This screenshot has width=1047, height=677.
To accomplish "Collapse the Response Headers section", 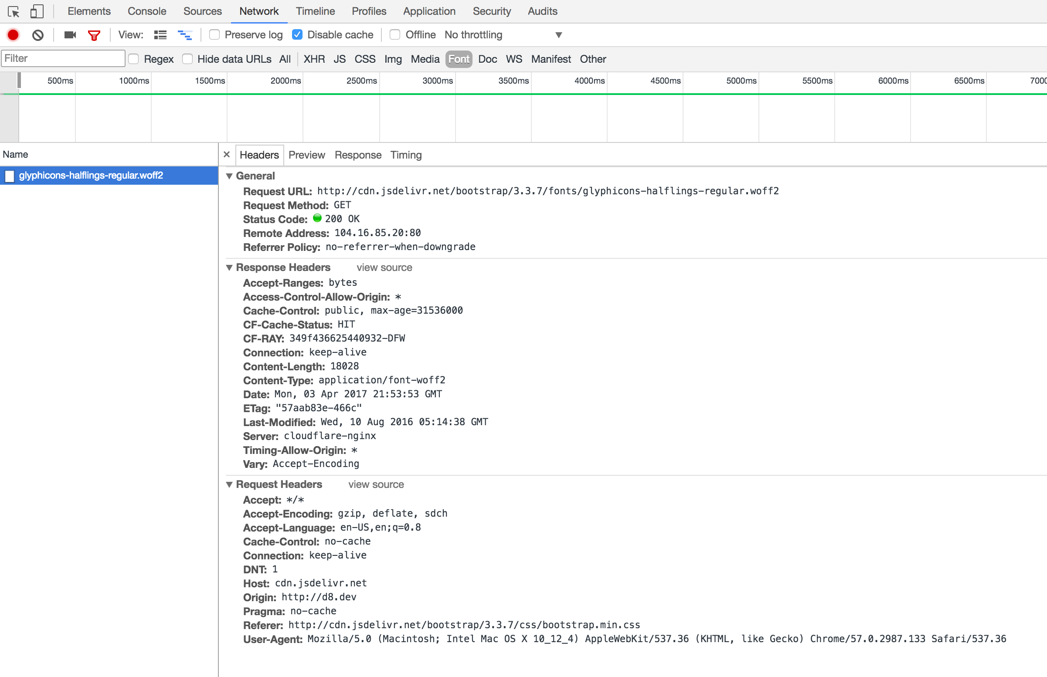I will [230, 267].
